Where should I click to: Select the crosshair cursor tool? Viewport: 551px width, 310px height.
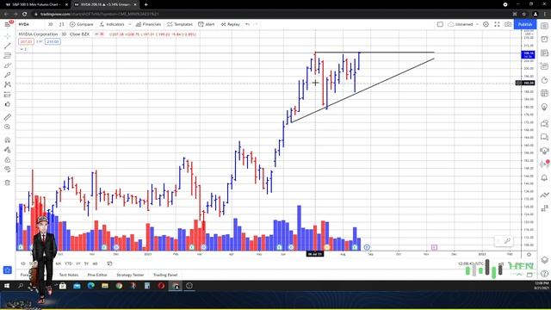pyautogui.click(x=8, y=36)
